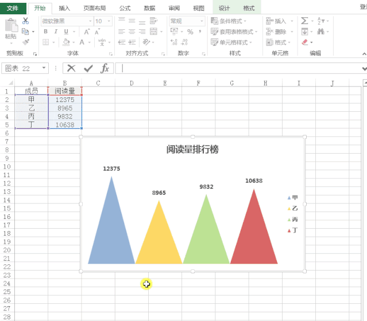The width and height of the screenshot is (367, 321).
Task: Align text to middle vertically
Action: [132, 21]
